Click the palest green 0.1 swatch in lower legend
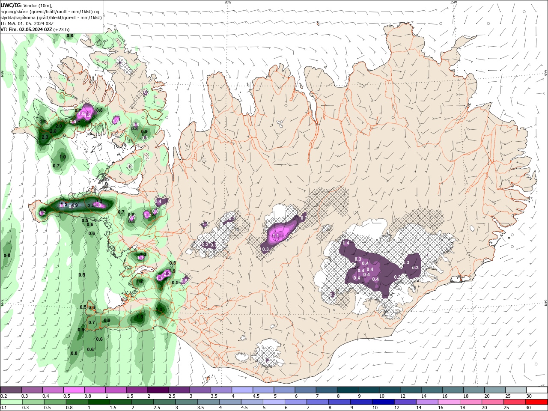Image resolution: width=548 pixels, height=411 pixels. [11, 402]
